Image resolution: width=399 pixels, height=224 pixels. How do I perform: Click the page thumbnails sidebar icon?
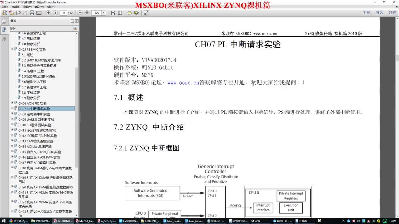[4, 21]
